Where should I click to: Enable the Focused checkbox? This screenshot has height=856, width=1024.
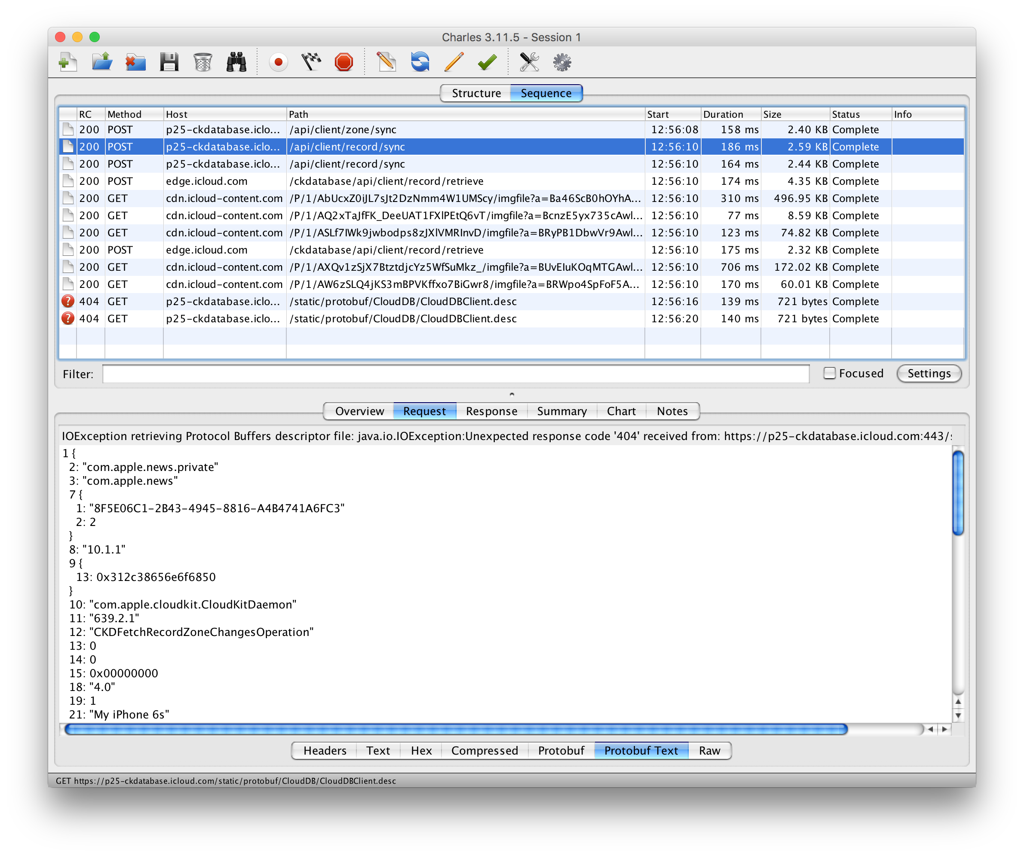tap(829, 373)
